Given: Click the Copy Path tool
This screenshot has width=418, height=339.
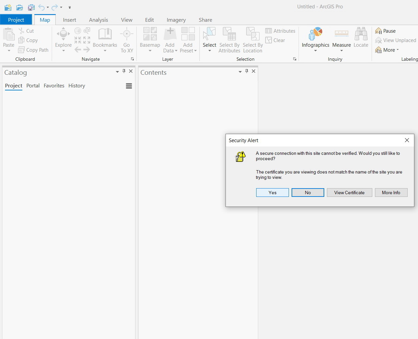Looking at the screenshot, I should click(33, 50).
